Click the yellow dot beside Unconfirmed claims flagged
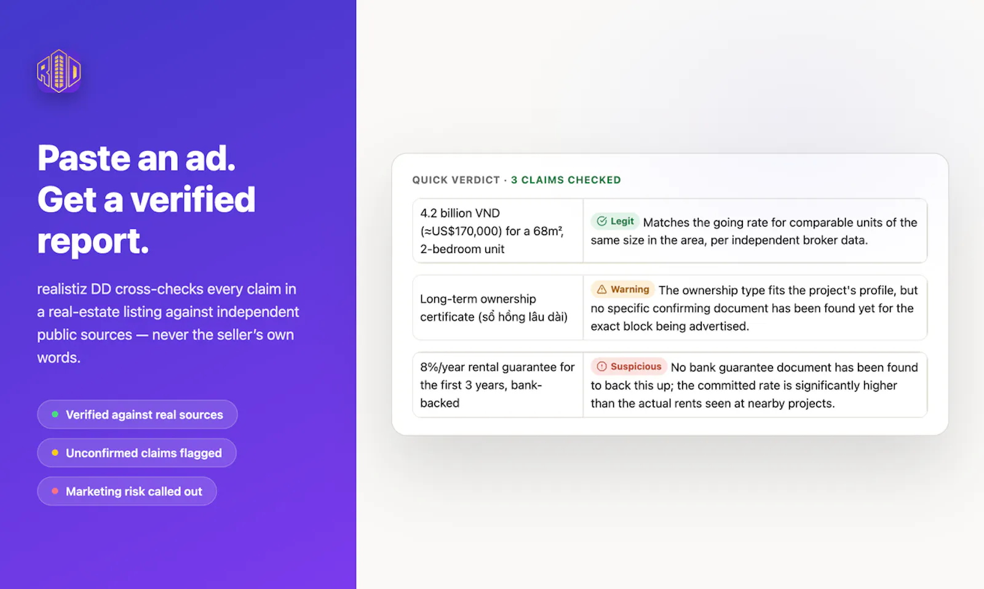984x589 pixels. tap(55, 452)
